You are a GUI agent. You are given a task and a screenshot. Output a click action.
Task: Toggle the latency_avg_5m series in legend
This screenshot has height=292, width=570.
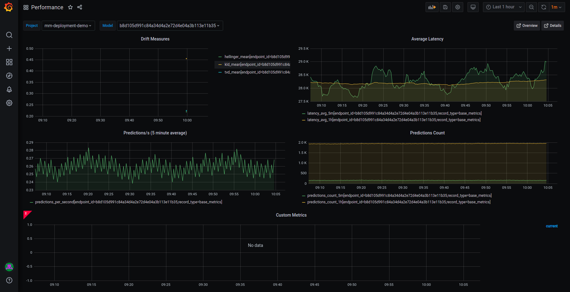coord(394,113)
